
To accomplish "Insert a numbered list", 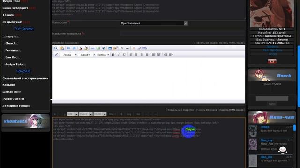I will (153, 55).
